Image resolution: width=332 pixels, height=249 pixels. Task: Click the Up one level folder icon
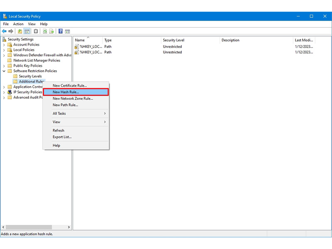click(x=20, y=32)
